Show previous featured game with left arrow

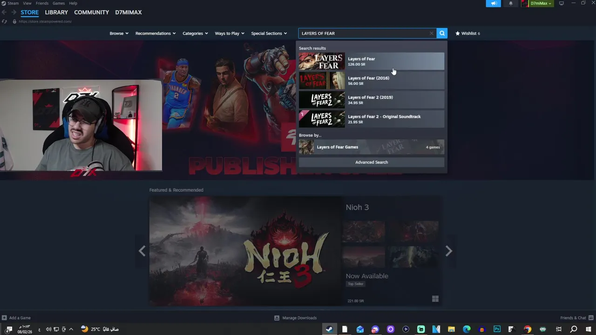pyautogui.click(x=142, y=251)
